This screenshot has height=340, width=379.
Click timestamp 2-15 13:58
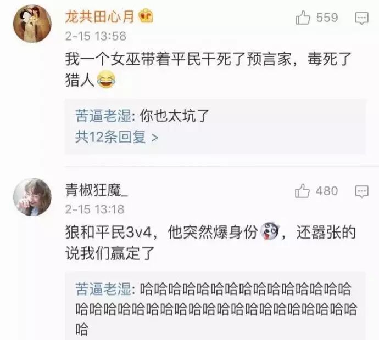[96, 36]
